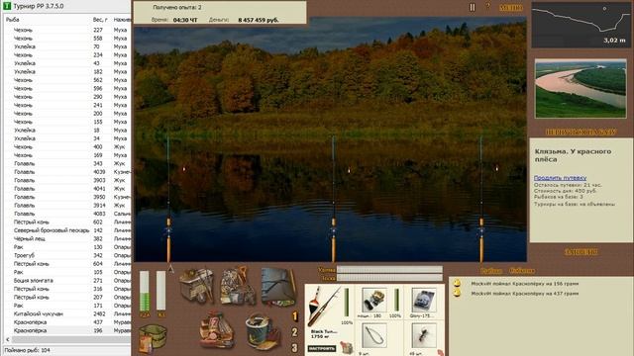The height and width of the screenshot is (356, 634).
Task: Select the Чёрный лещ row
Action: coord(66,238)
